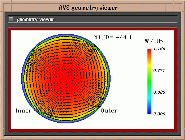The width and height of the screenshot is (185, 140).
Task: Click the minimize button in title bar
Action: pos(169,8)
